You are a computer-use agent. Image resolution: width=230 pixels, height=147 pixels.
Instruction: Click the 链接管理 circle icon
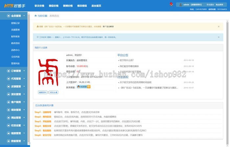pyautogui.click(x=9, y=133)
